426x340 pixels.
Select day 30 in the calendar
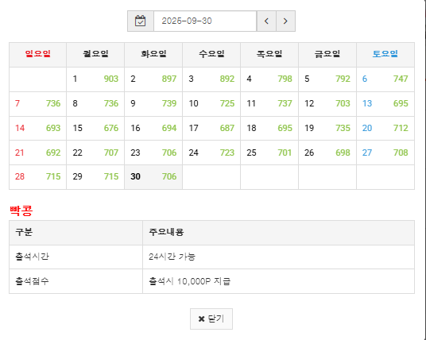pyautogui.click(x=153, y=177)
